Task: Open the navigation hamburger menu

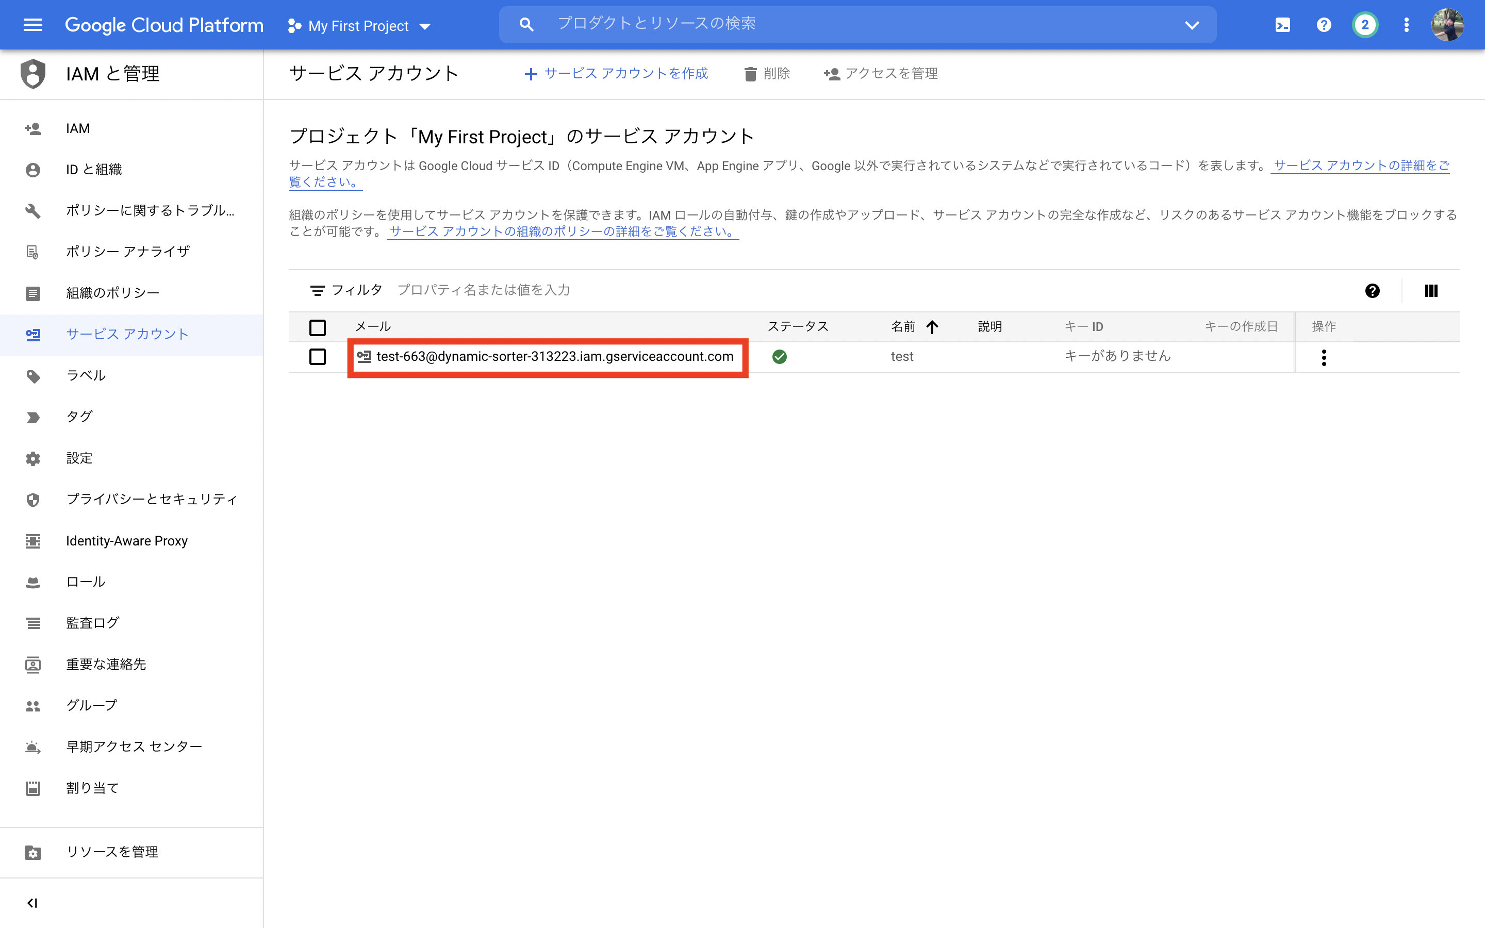Action: coord(32,25)
